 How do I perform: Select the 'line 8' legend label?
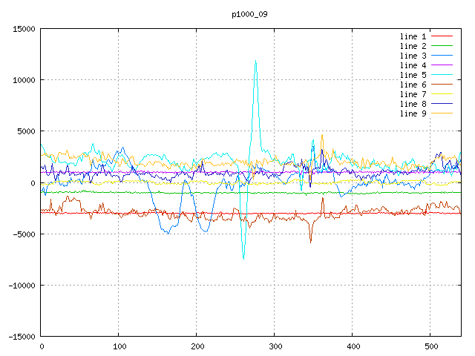point(413,104)
